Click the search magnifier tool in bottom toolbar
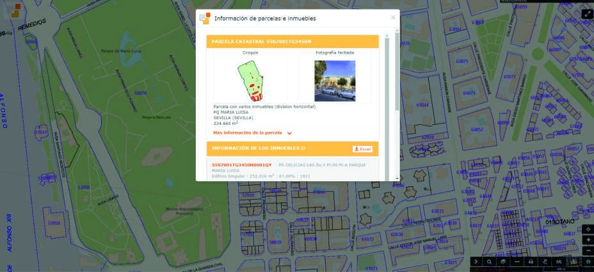 point(489,262)
